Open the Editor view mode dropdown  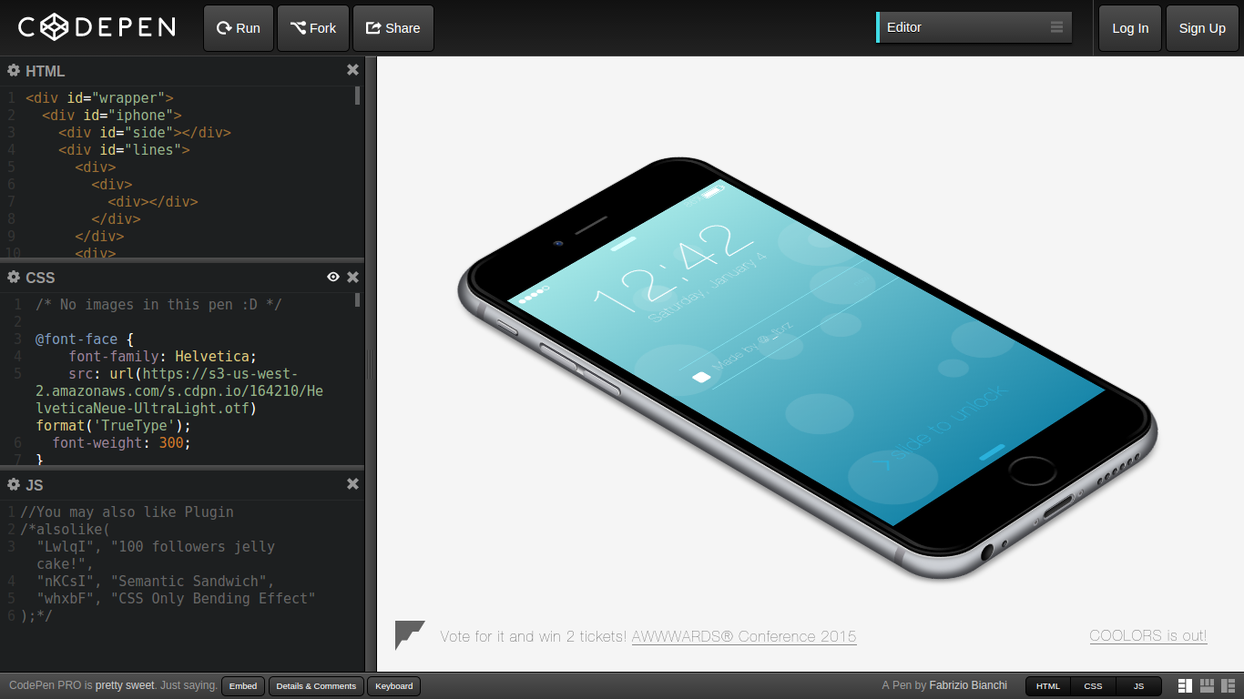click(x=974, y=27)
